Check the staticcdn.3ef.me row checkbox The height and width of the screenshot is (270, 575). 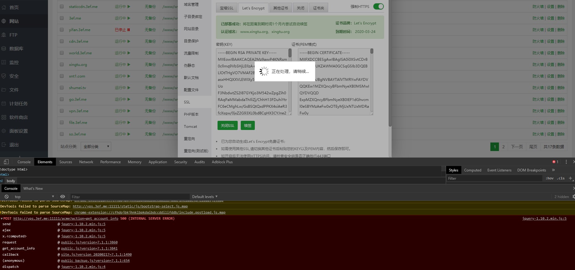click(x=62, y=6)
